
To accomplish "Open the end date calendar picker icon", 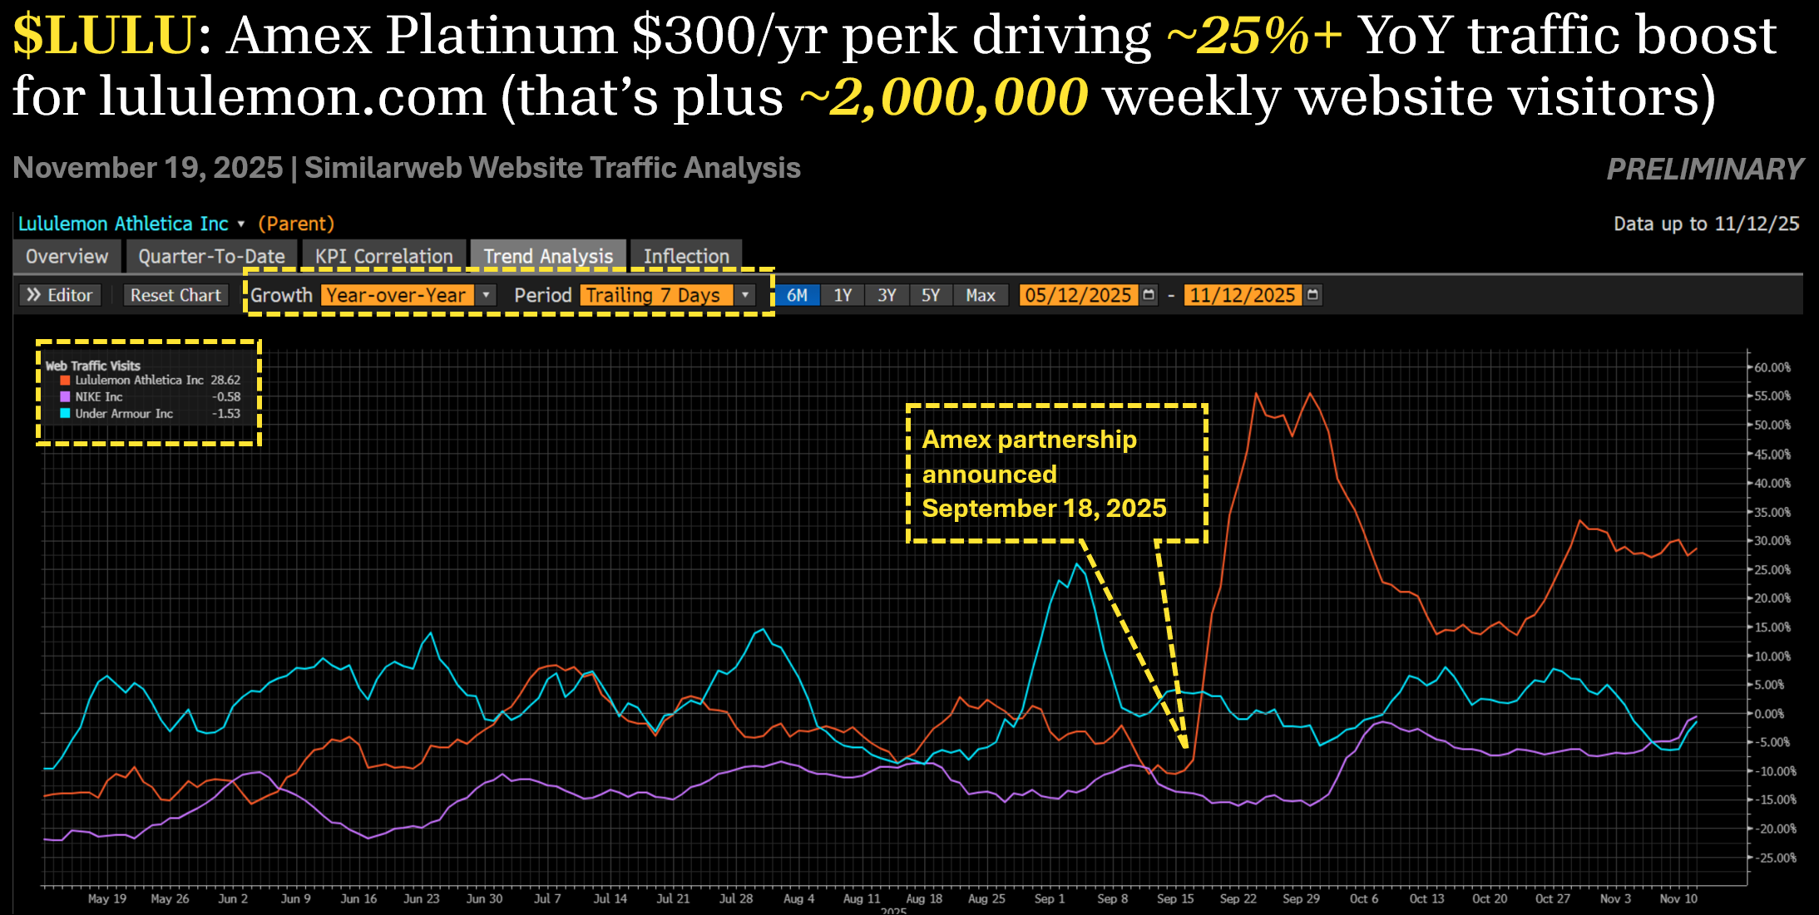I will tap(1312, 295).
